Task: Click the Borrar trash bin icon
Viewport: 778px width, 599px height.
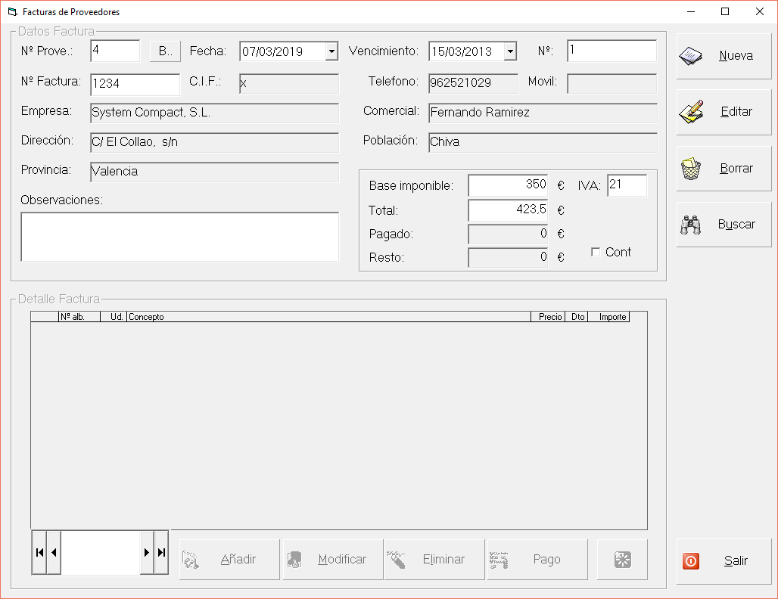Action: 690,169
